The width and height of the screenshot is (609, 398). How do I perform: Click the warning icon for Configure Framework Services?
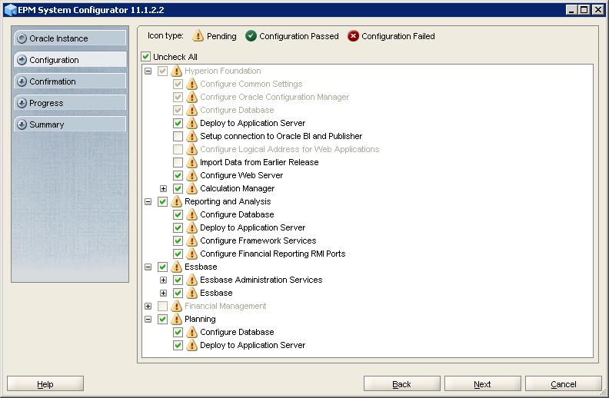point(192,240)
